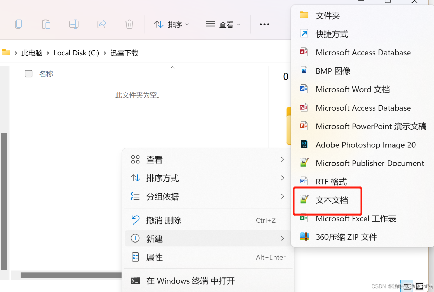Click the shortcut arrow icon beside 快捷方式
The height and width of the screenshot is (292, 434).
pyautogui.click(x=304, y=34)
